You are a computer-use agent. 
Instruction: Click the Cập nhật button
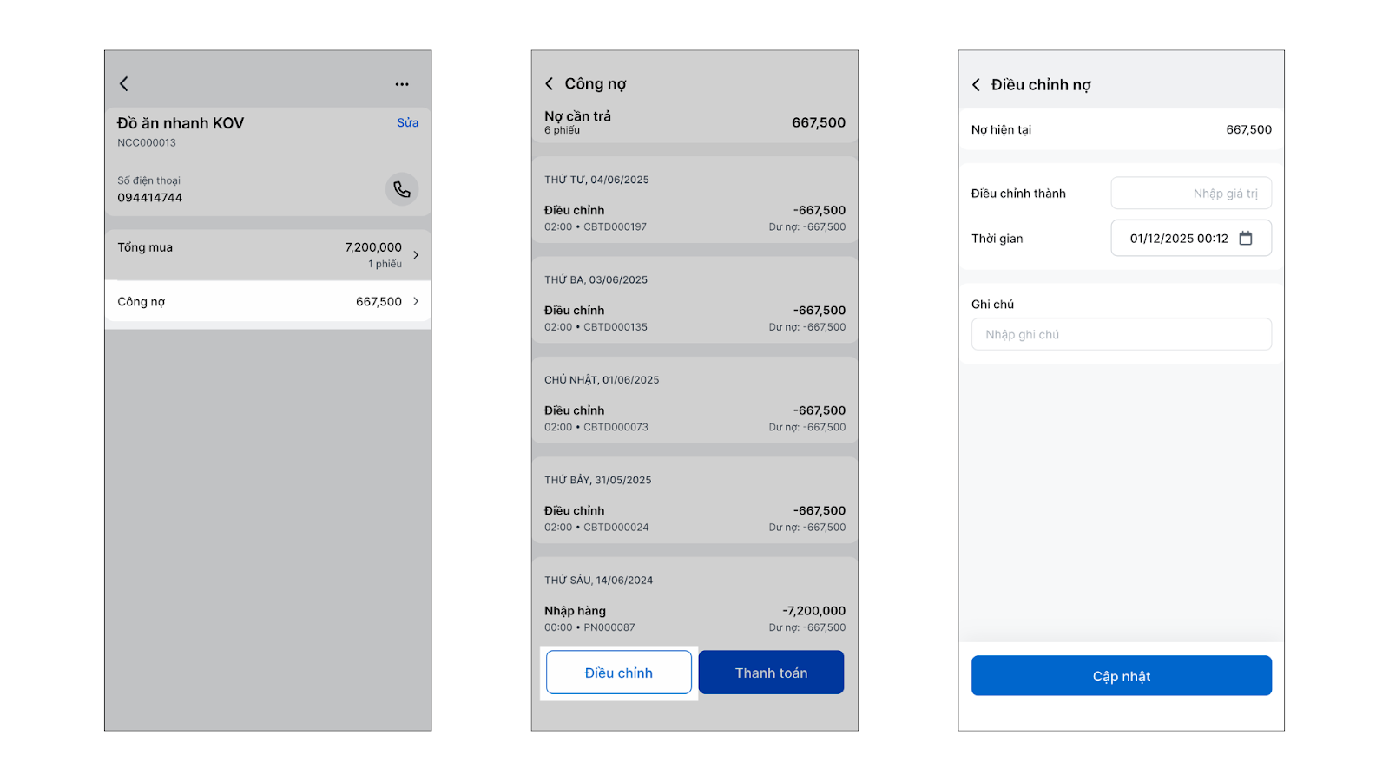(1121, 676)
